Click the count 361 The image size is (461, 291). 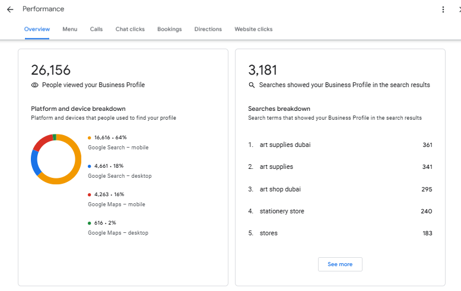[428, 145]
